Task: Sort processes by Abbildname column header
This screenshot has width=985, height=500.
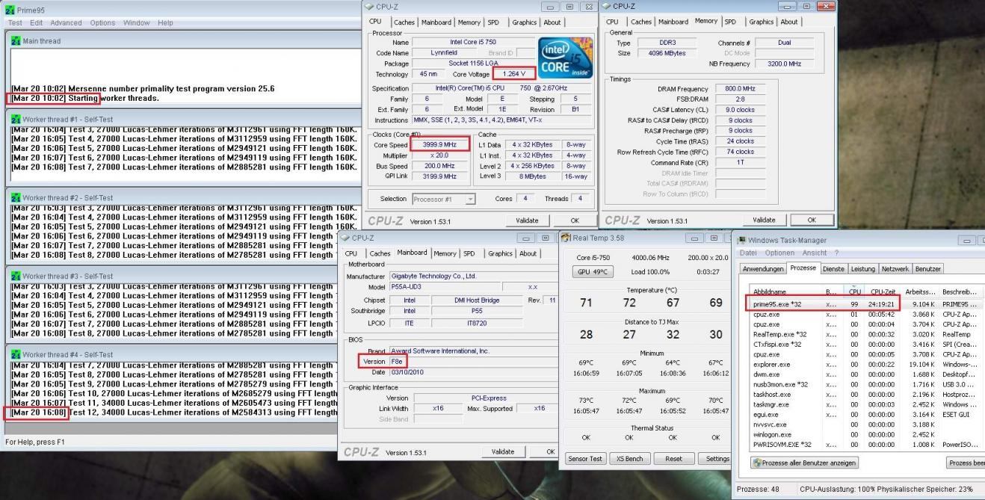Action: pyautogui.click(x=770, y=292)
